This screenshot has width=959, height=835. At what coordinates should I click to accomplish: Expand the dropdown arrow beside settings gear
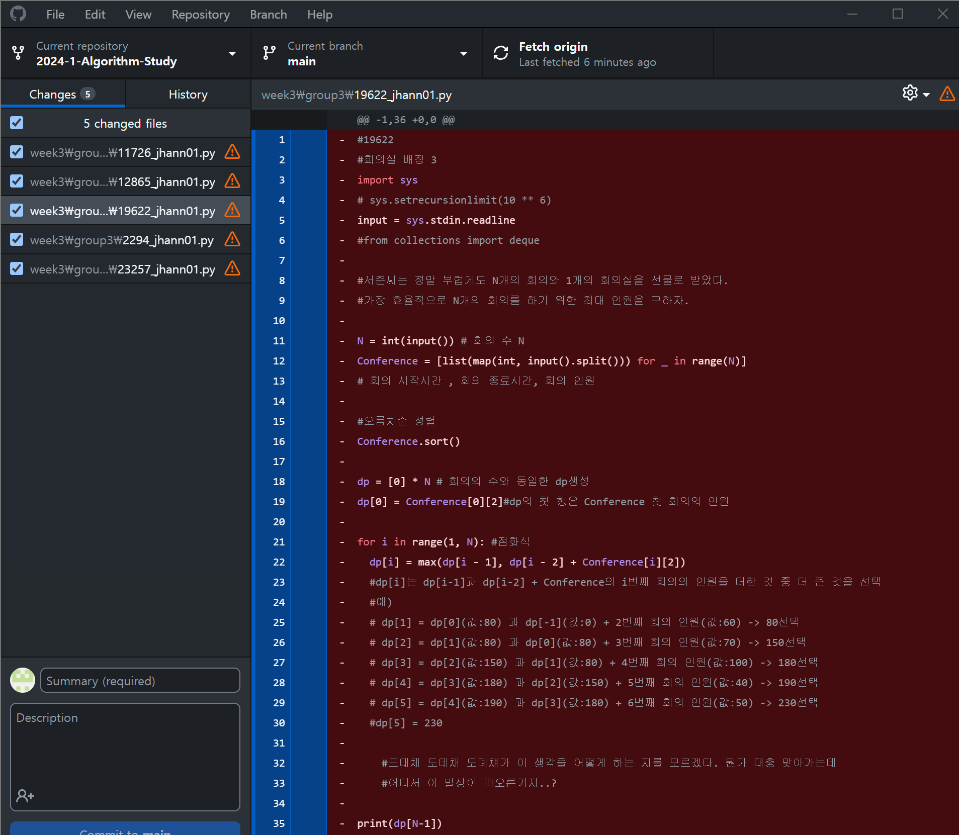pyautogui.click(x=926, y=95)
